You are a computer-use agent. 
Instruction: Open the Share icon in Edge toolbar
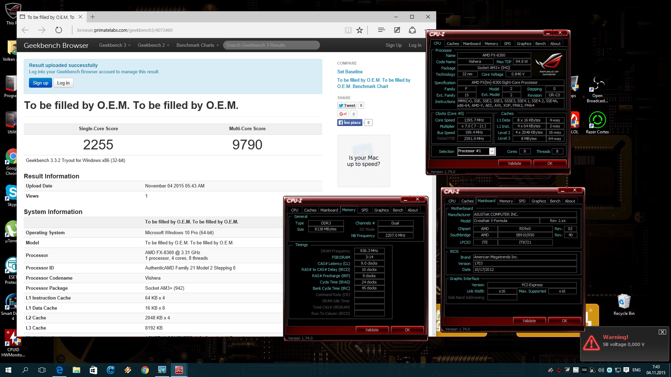(412, 30)
